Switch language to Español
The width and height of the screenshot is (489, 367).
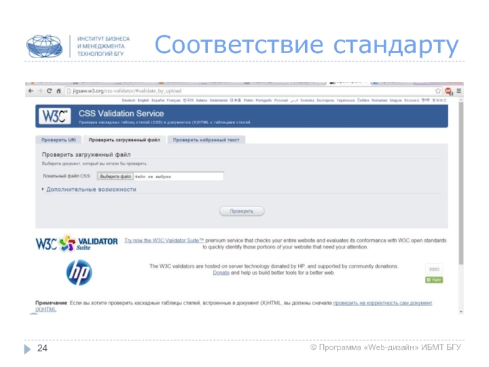[158, 100]
